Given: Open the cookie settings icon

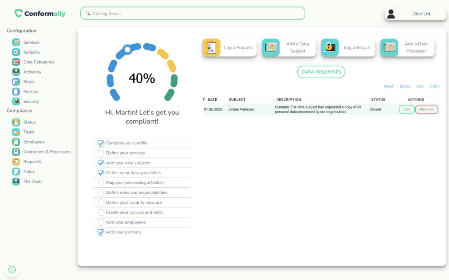Looking at the screenshot, I should point(12,269).
